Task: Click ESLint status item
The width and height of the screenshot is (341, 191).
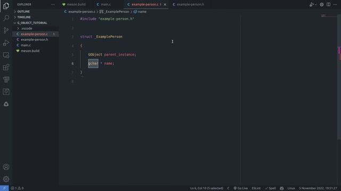Action: (x=256, y=188)
